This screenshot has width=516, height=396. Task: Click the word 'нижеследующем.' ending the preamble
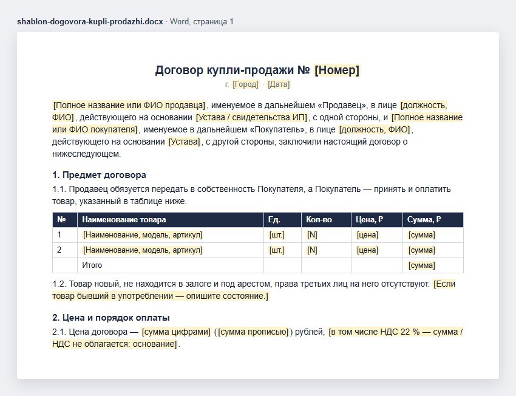click(87, 154)
